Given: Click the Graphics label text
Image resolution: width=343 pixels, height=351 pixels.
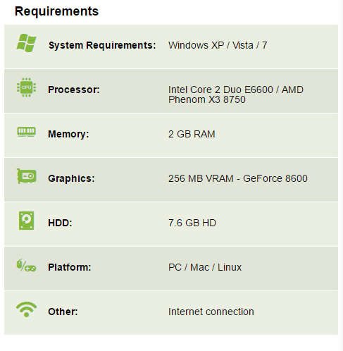Looking at the screenshot, I should coord(71,178).
